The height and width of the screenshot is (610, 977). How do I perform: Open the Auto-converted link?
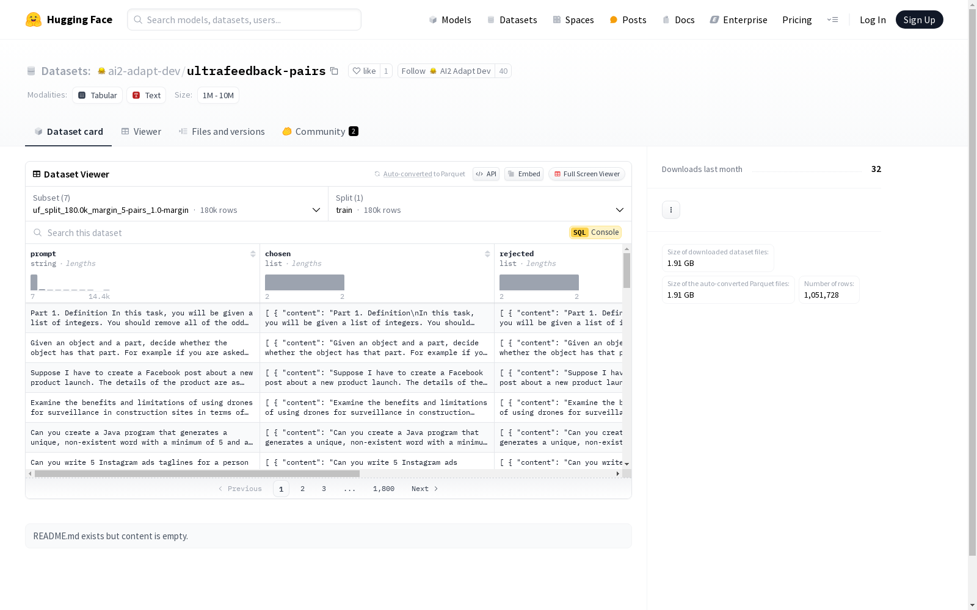pyautogui.click(x=408, y=174)
